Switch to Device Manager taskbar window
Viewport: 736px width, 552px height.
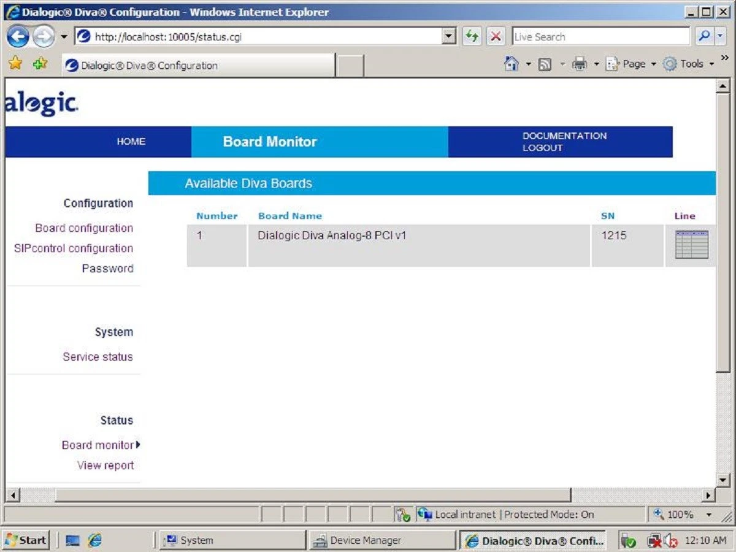(x=382, y=540)
